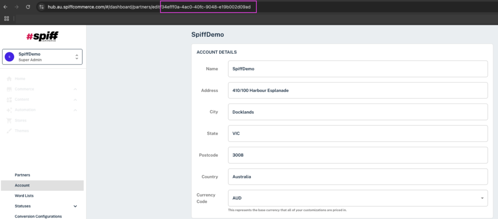Click the Statuses menu label
The height and width of the screenshot is (219, 498).
tap(22, 206)
